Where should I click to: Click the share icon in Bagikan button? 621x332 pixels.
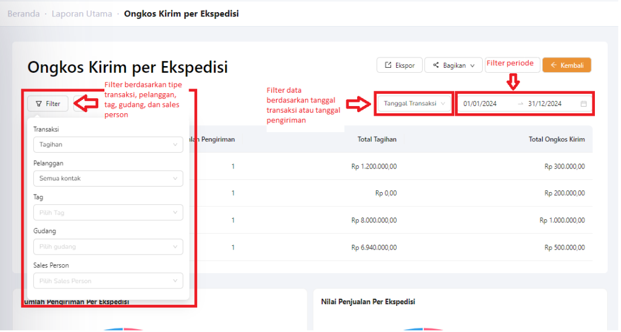437,65
